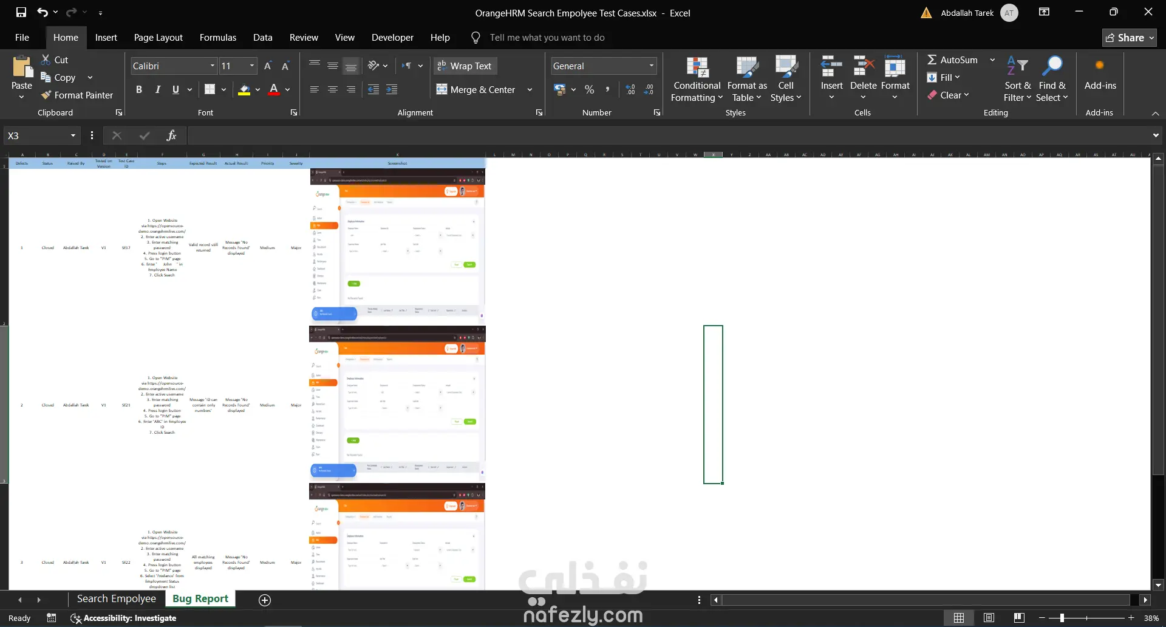
Task: Switch to the Insert tab
Action: pos(106,37)
